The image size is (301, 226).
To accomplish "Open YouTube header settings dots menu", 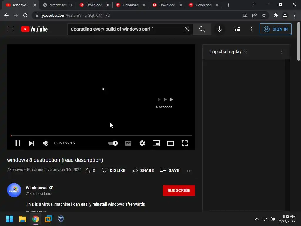I will [x=251, y=29].
